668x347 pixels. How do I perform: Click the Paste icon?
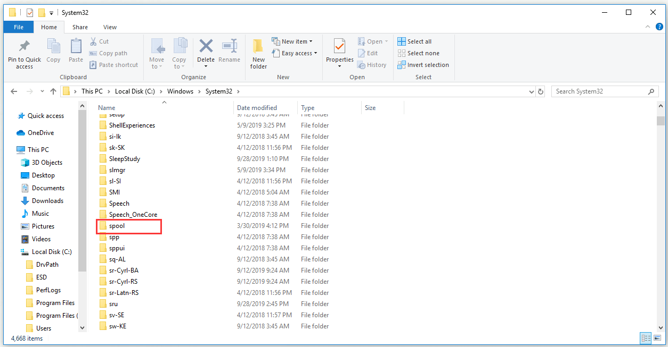(76, 50)
